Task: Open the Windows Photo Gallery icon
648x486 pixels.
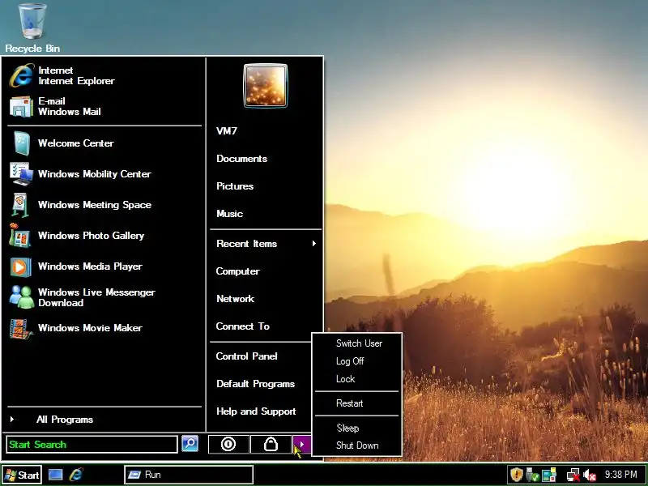Action: tap(19, 235)
